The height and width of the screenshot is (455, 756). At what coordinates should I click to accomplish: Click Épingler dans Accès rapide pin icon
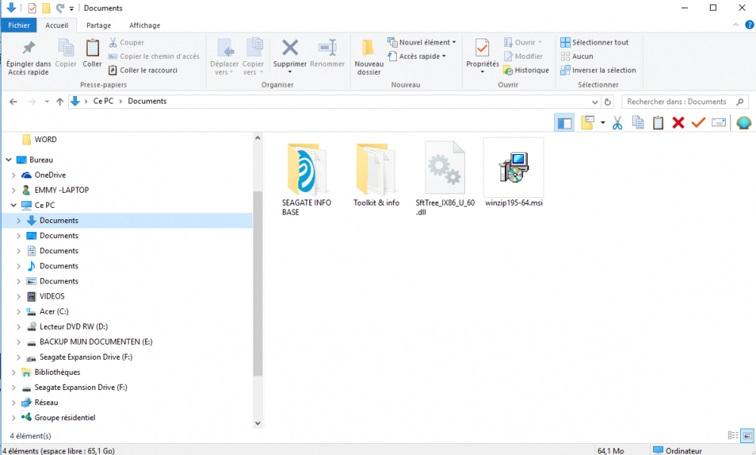pos(29,48)
